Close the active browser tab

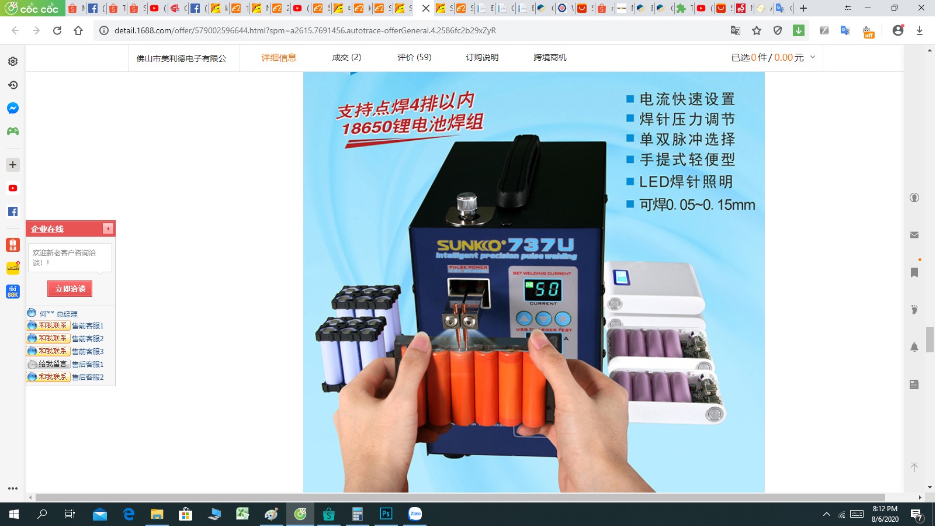426,8
